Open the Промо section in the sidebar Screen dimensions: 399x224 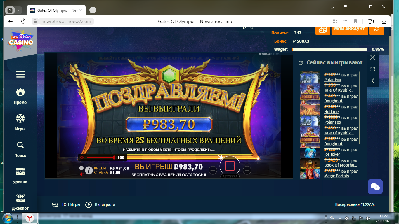(20, 96)
